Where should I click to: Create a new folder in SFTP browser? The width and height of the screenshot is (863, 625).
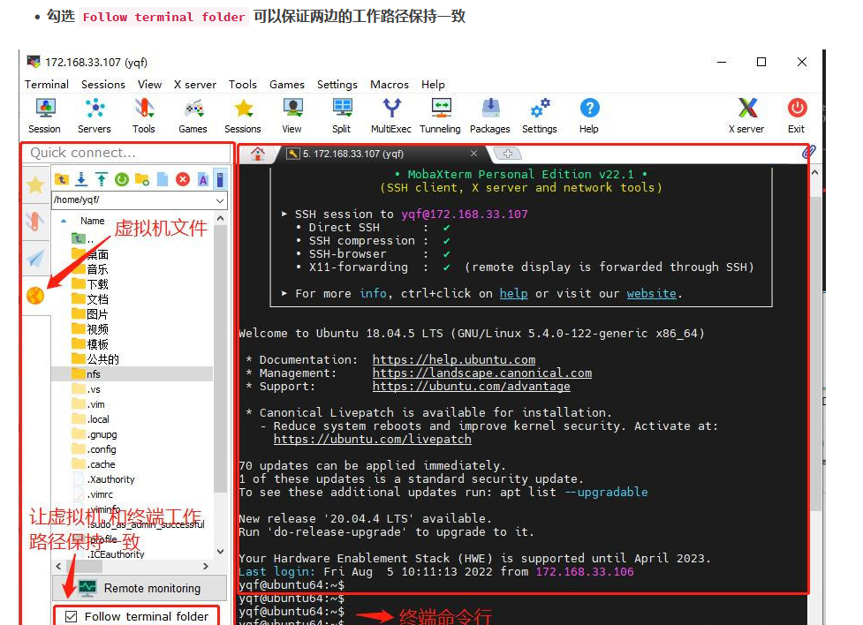tap(142, 179)
